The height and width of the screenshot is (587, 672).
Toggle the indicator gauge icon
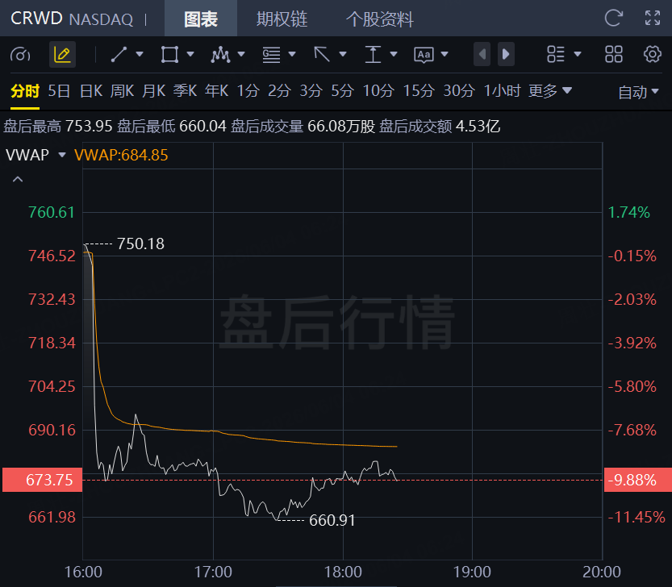tap(20, 54)
